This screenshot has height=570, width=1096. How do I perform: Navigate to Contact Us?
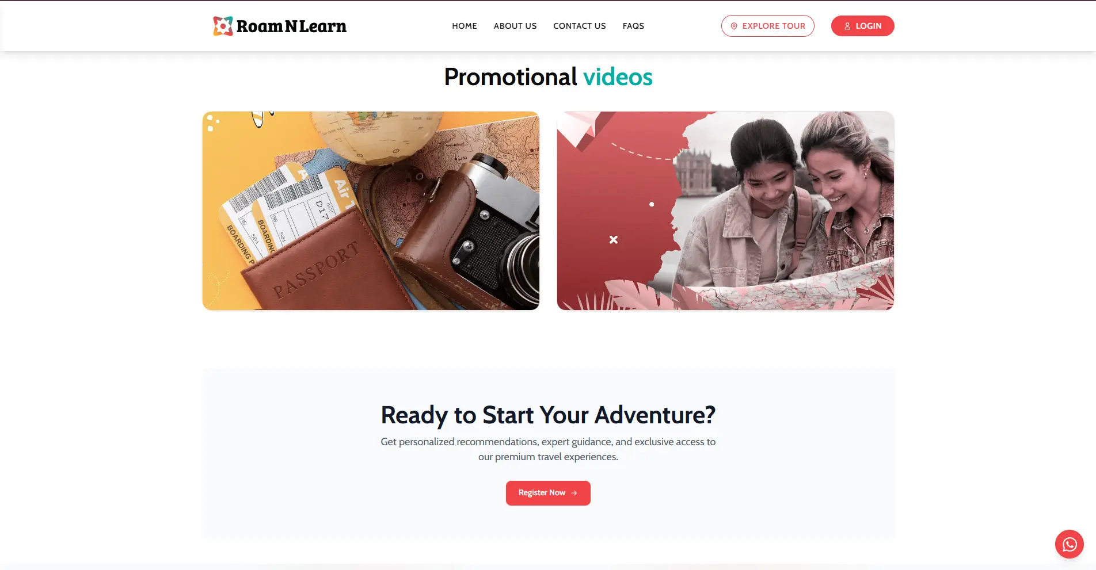(580, 26)
